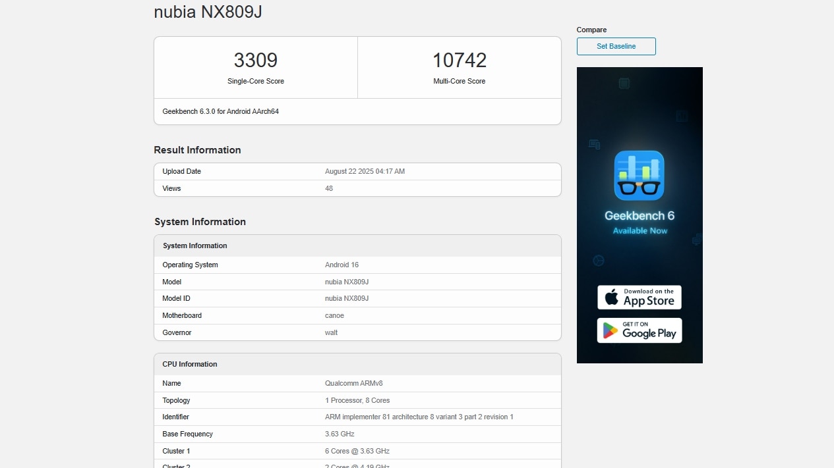Click the Geekbench 6 Available Now ad text

(x=640, y=222)
